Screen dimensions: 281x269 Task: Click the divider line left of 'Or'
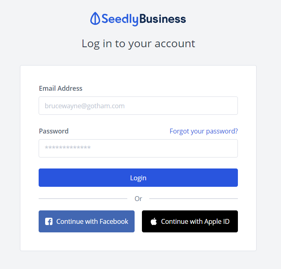(83, 199)
